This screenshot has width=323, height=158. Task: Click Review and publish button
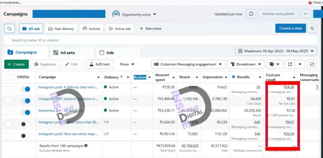(x=278, y=14)
